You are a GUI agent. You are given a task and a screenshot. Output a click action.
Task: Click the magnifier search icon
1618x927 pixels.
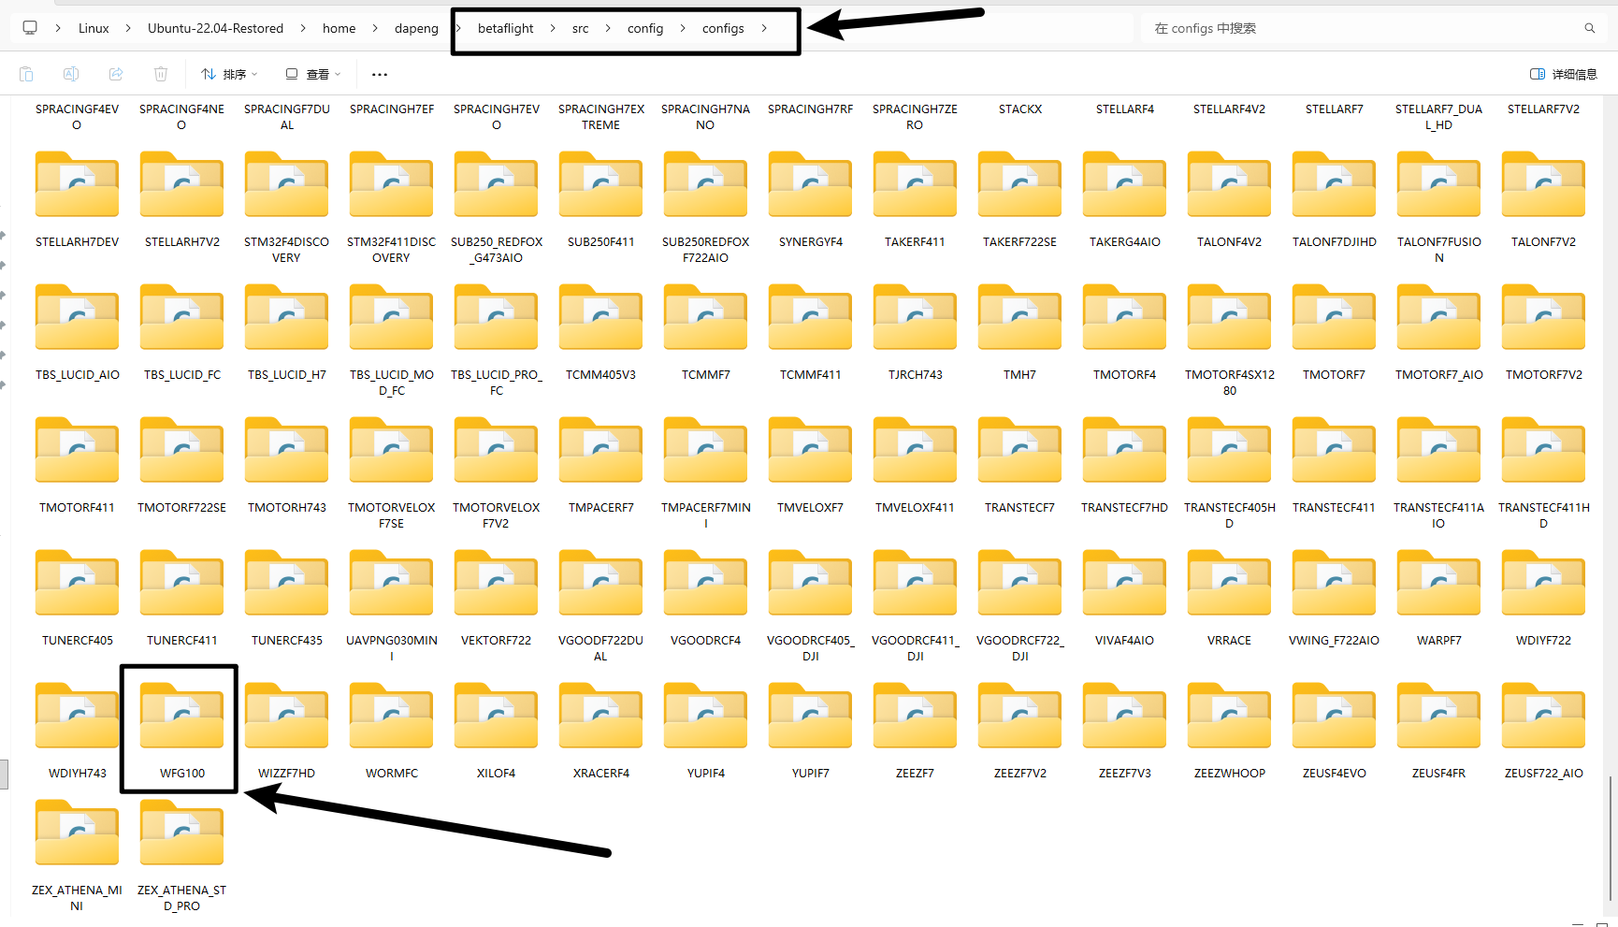1589,28
